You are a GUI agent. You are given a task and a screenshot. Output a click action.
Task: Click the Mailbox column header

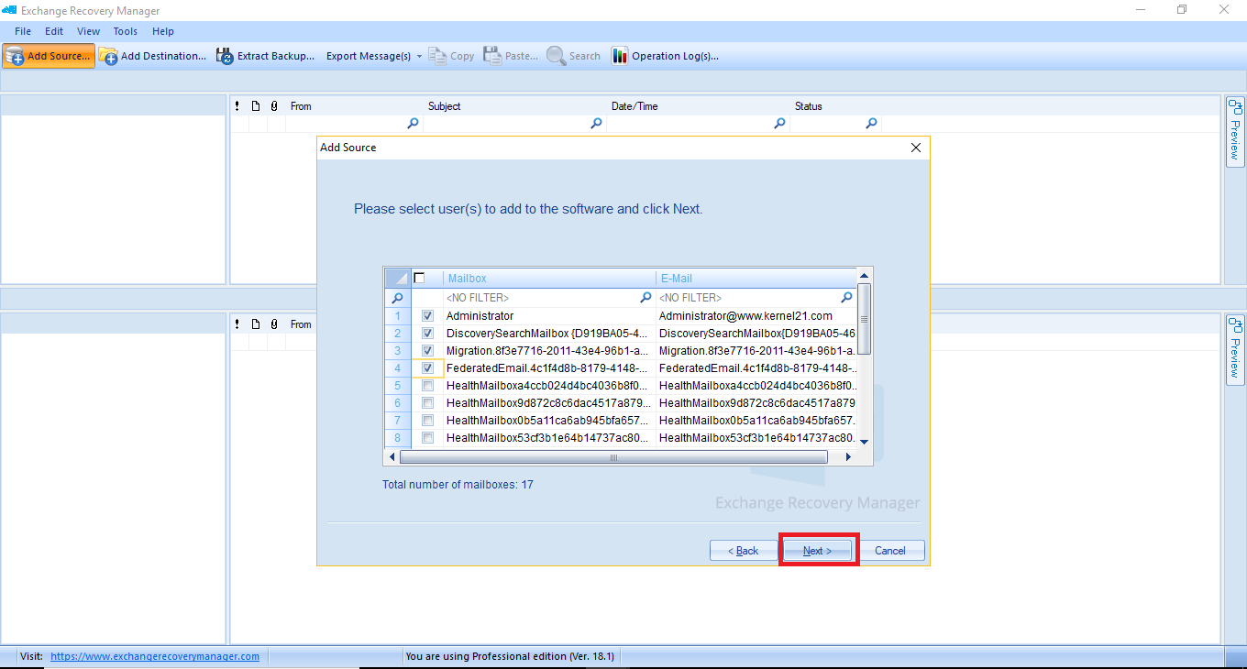(x=549, y=278)
